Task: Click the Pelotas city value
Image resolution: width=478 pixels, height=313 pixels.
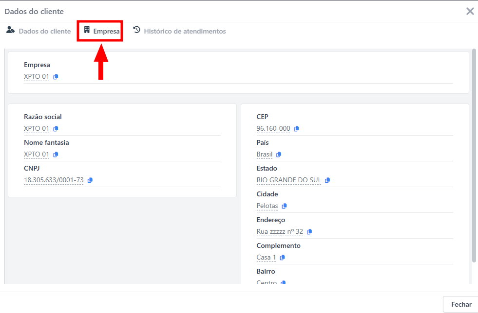Action: pyautogui.click(x=267, y=206)
